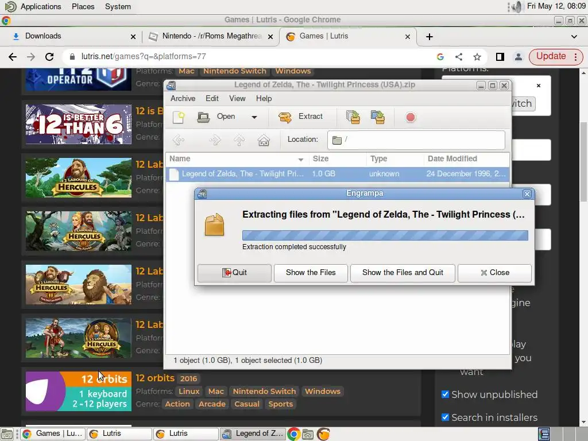The height and width of the screenshot is (441, 588).
Task: Click Show the Files button
Action: 311,273
